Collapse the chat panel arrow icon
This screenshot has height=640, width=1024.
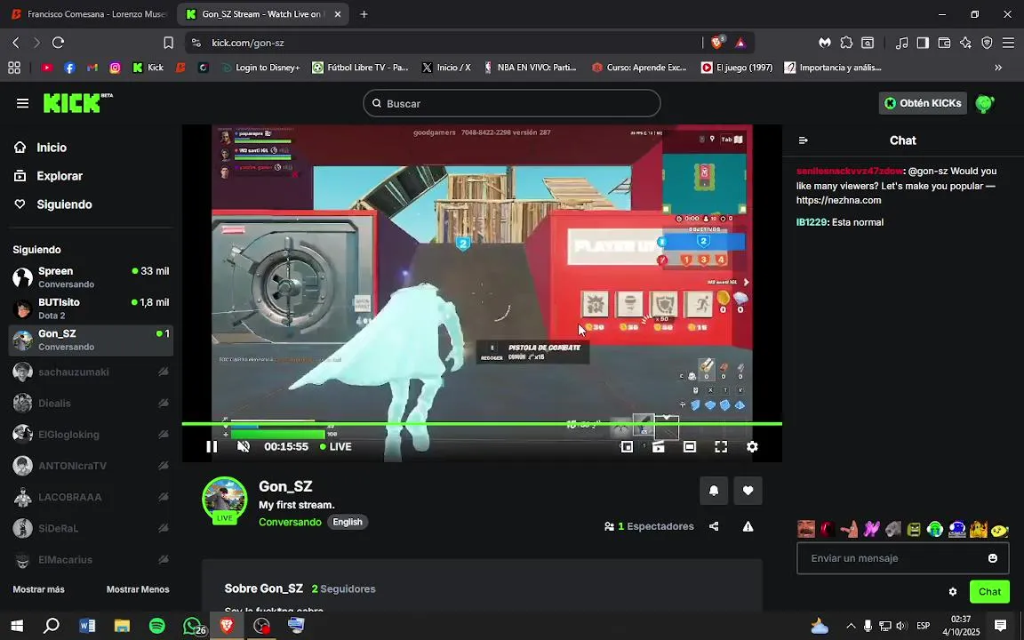click(804, 140)
